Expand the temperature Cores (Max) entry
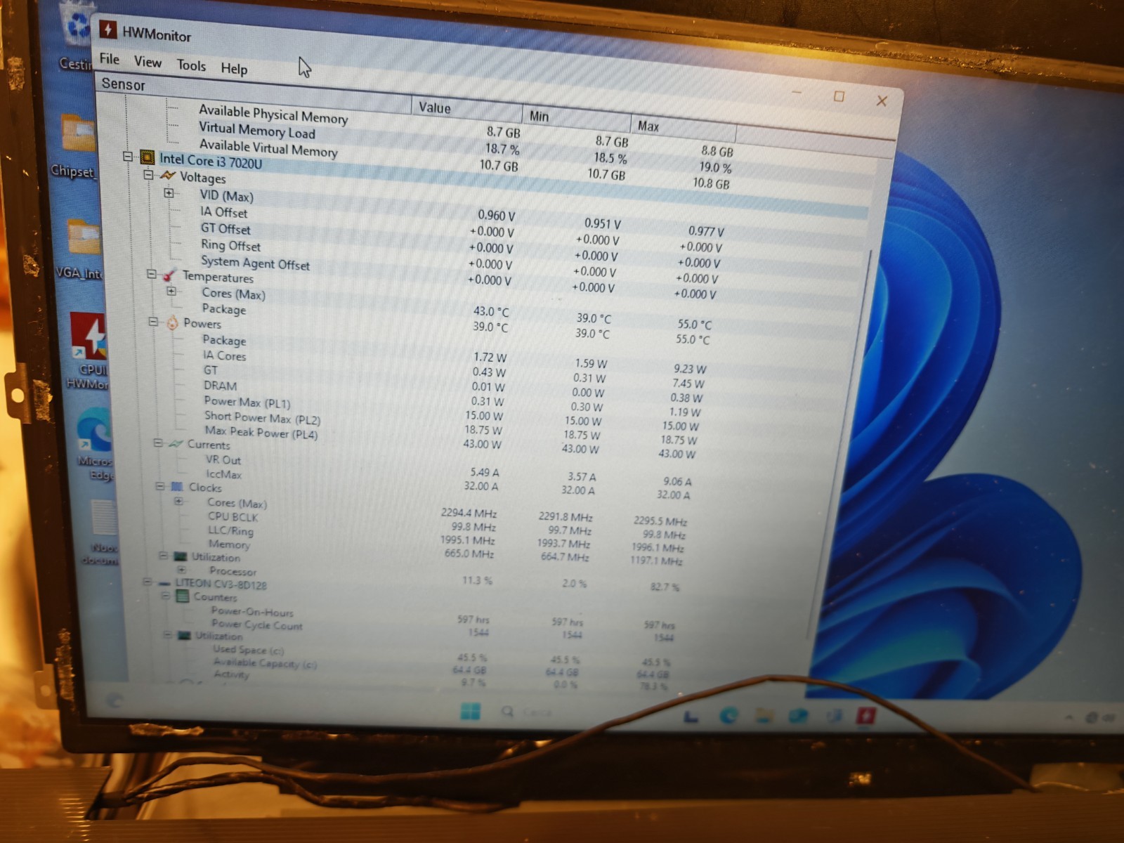 pos(171,291)
